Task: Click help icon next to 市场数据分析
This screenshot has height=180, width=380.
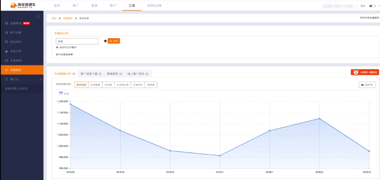Action: [x=74, y=74]
